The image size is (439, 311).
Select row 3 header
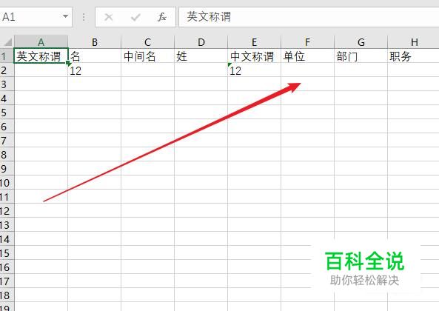(x=7, y=84)
